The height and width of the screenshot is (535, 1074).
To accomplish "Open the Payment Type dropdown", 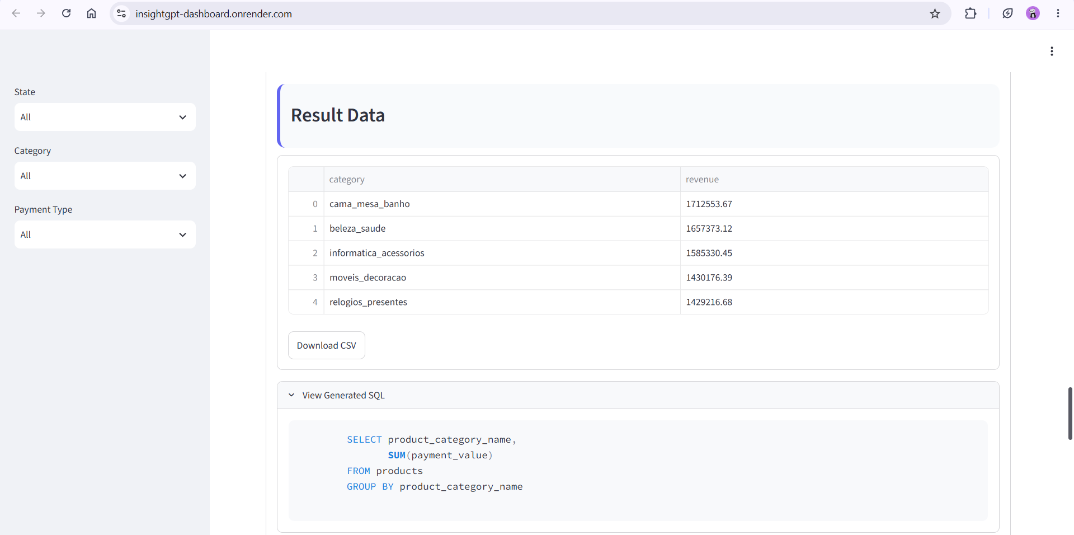I will click(105, 234).
